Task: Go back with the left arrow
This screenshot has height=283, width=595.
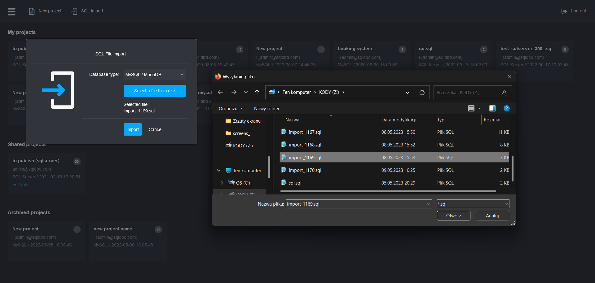Action: pos(220,92)
